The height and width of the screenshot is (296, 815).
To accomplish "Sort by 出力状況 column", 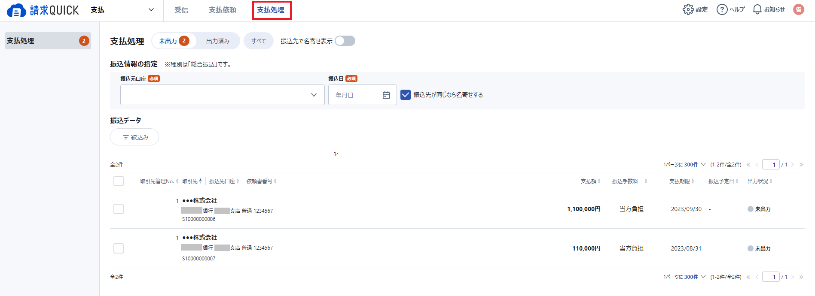I will tap(760, 181).
